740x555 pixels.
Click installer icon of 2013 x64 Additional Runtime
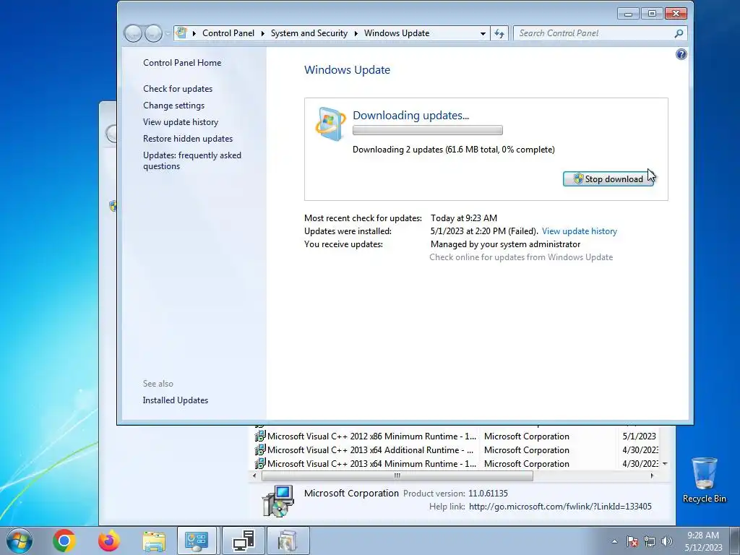259,450
